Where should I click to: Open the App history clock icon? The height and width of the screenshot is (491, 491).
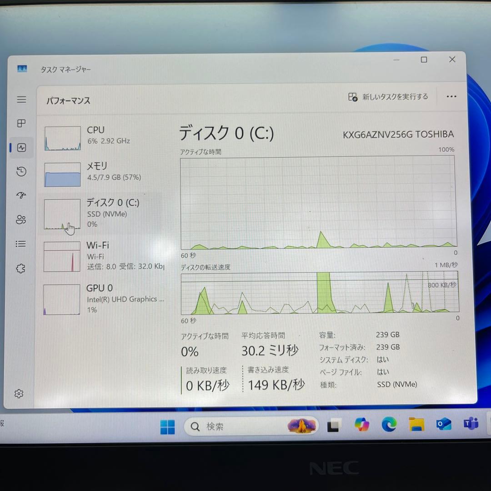click(21, 171)
